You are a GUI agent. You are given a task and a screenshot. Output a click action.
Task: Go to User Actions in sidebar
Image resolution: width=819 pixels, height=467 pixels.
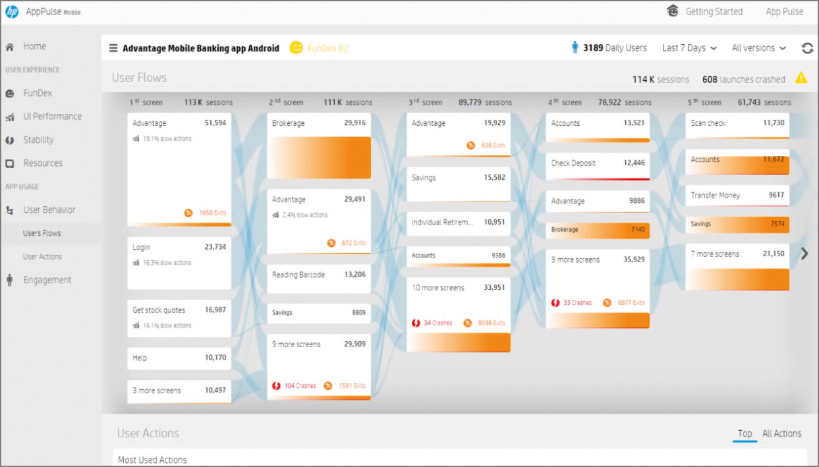pos(42,257)
